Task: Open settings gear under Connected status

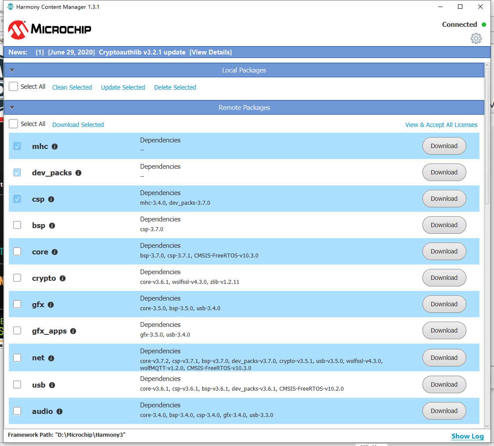Action: [x=476, y=39]
